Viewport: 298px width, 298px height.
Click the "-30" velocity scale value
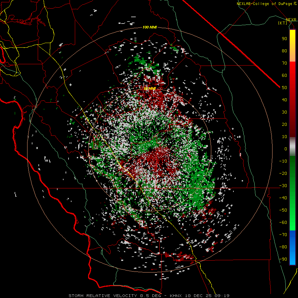click(283, 186)
